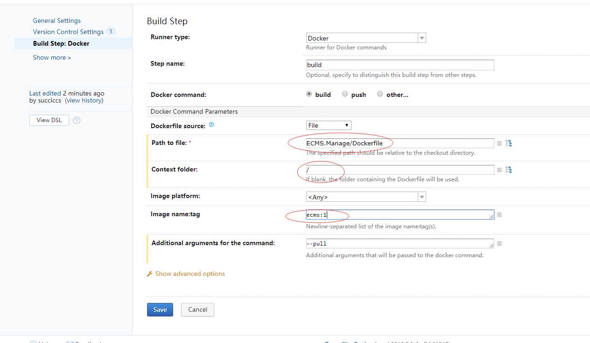Open the Runner type Docker dropdown
The image size is (590, 343).
[x=366, y=38]
